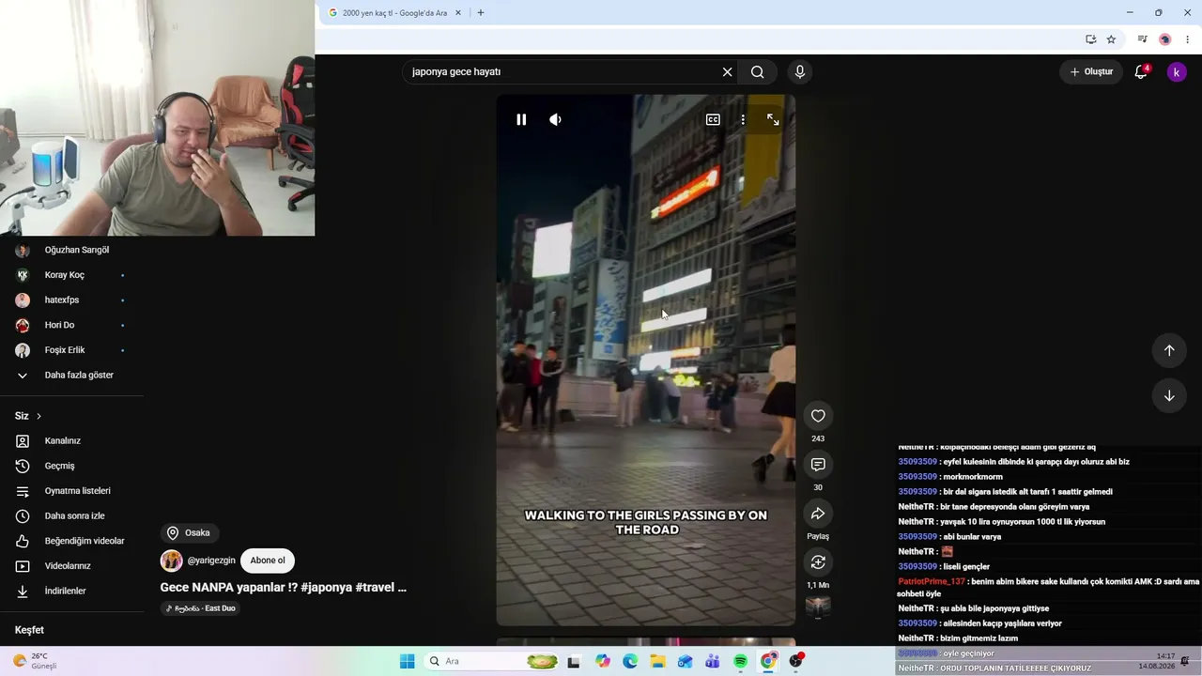Click the Keşfet section heading

click(x=29, y=630)
